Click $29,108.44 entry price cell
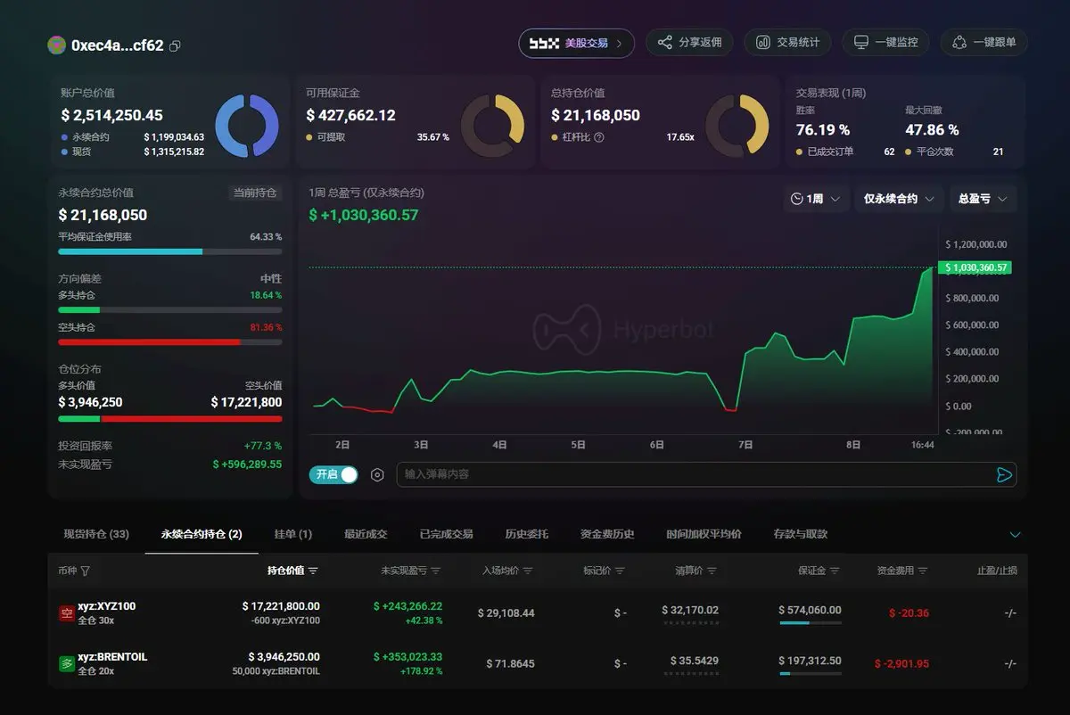This screenshot has width=1070, height=715. tap(506, 613)
